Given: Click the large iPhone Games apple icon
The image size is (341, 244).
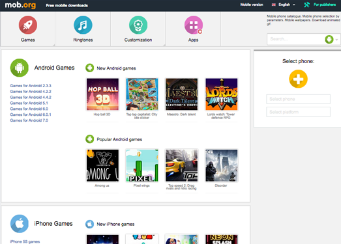Looking at the screenshot, I should click(20, 224).
